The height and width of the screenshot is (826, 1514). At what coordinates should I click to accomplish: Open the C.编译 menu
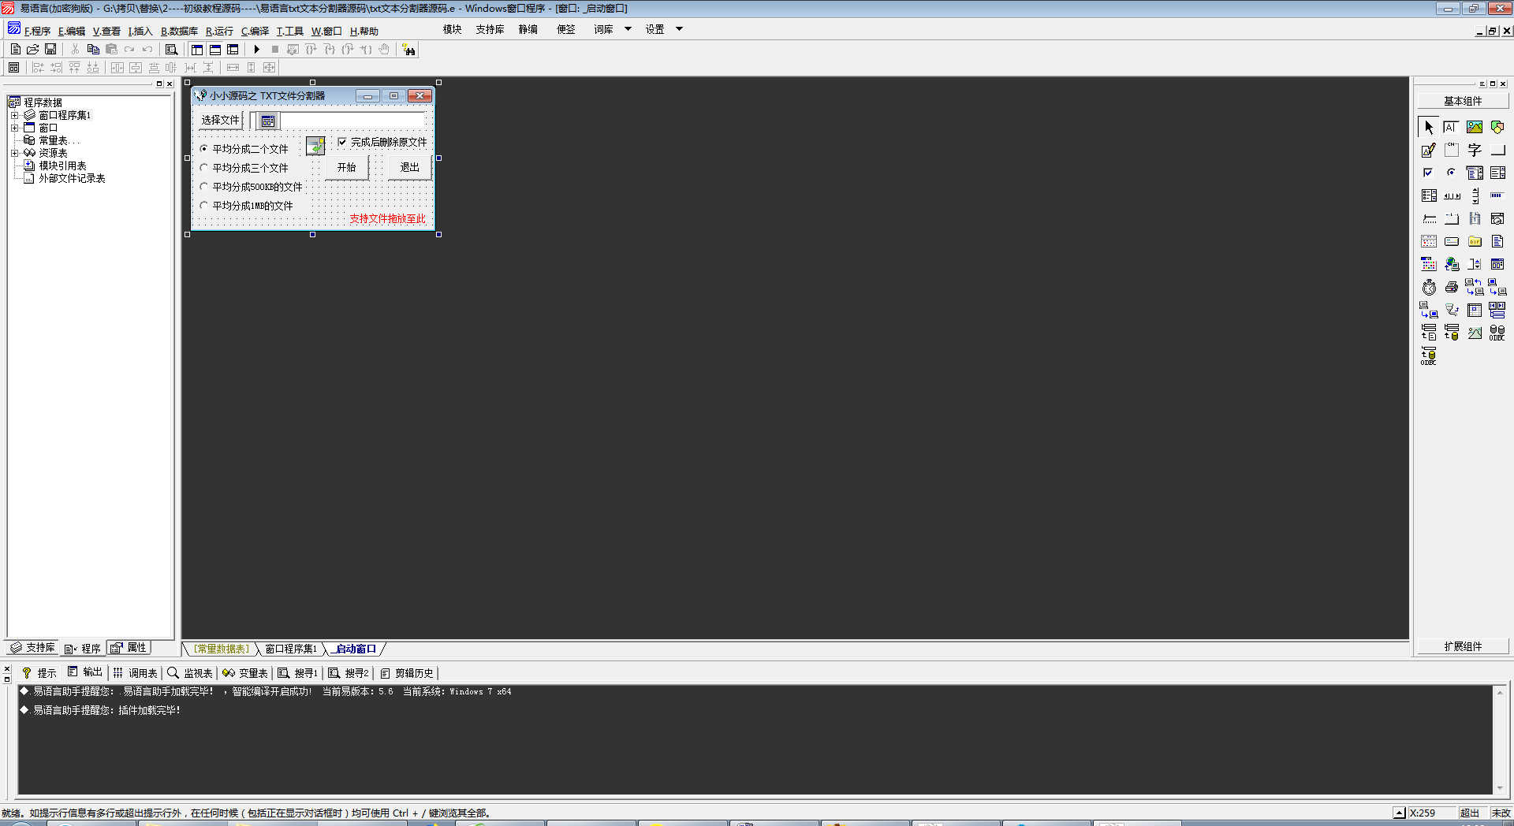(x=255, y=31)
